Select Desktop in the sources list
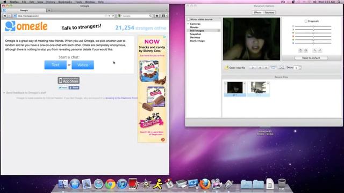Viewport: 344px width, 193px height. [x=195, y=38]
